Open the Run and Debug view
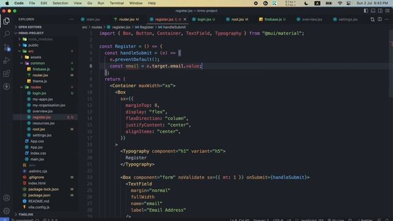This screenshot has height=221, width=393. coord(7,60)
